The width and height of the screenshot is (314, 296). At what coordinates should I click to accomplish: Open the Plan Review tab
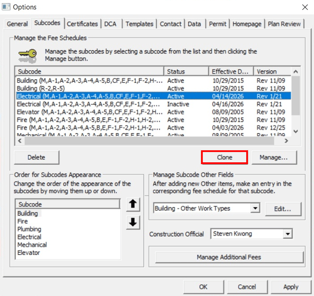285,24
